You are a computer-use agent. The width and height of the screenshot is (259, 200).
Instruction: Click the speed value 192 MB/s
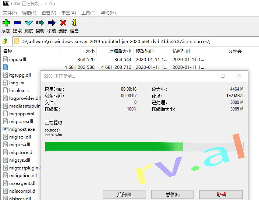(235, 96)
